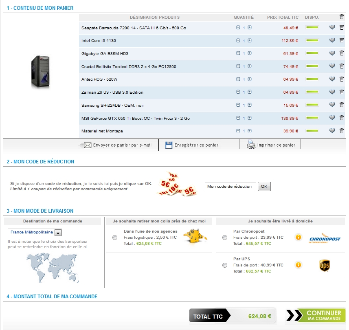Remove Samsung SH-224DB via trash icon
This screenshot has height=330, width=349.
(x=341, y=105)
